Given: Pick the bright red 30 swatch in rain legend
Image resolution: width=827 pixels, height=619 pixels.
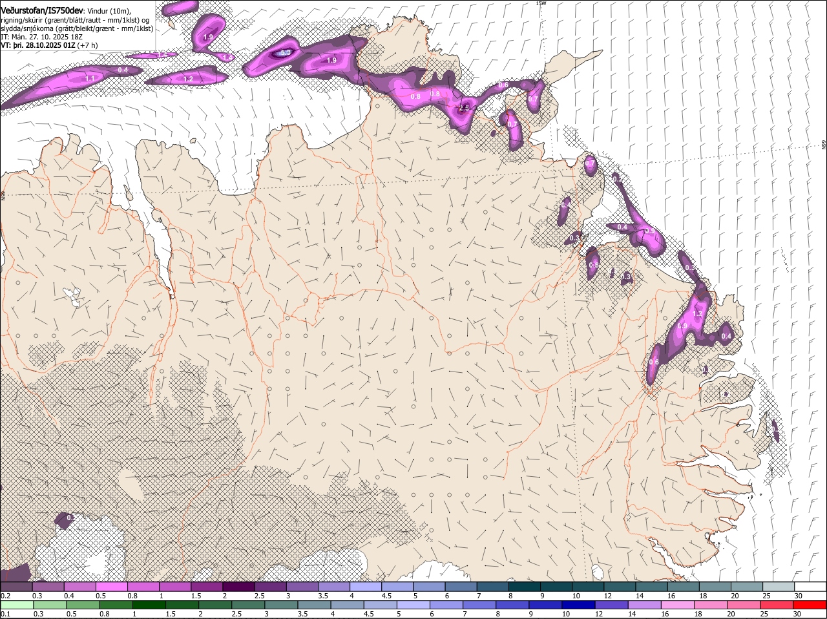Looking at the screenshot, I should (x=810, y=605).
